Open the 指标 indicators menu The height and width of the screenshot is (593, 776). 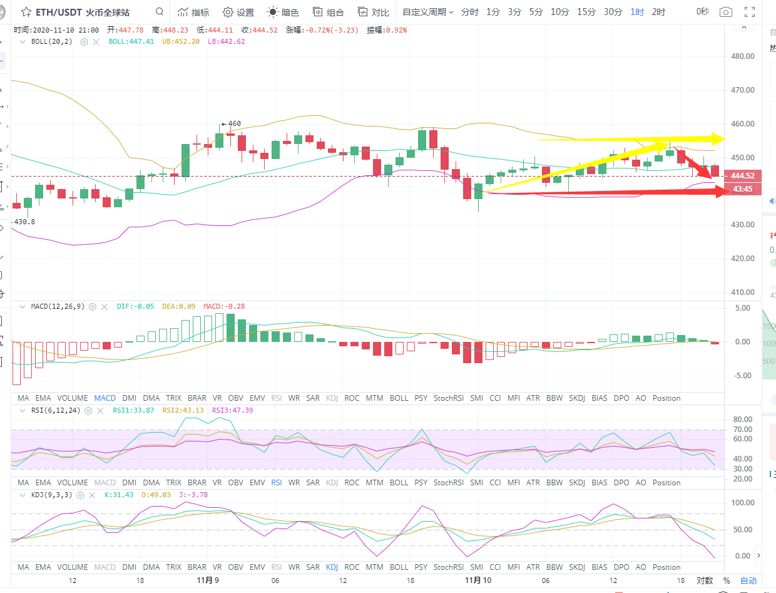pos(193,12)
